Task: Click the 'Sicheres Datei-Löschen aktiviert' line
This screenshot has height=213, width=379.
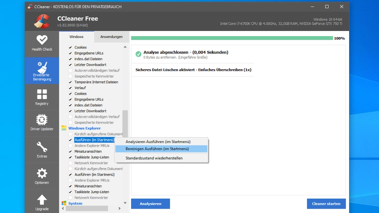Action: [193, 70]
